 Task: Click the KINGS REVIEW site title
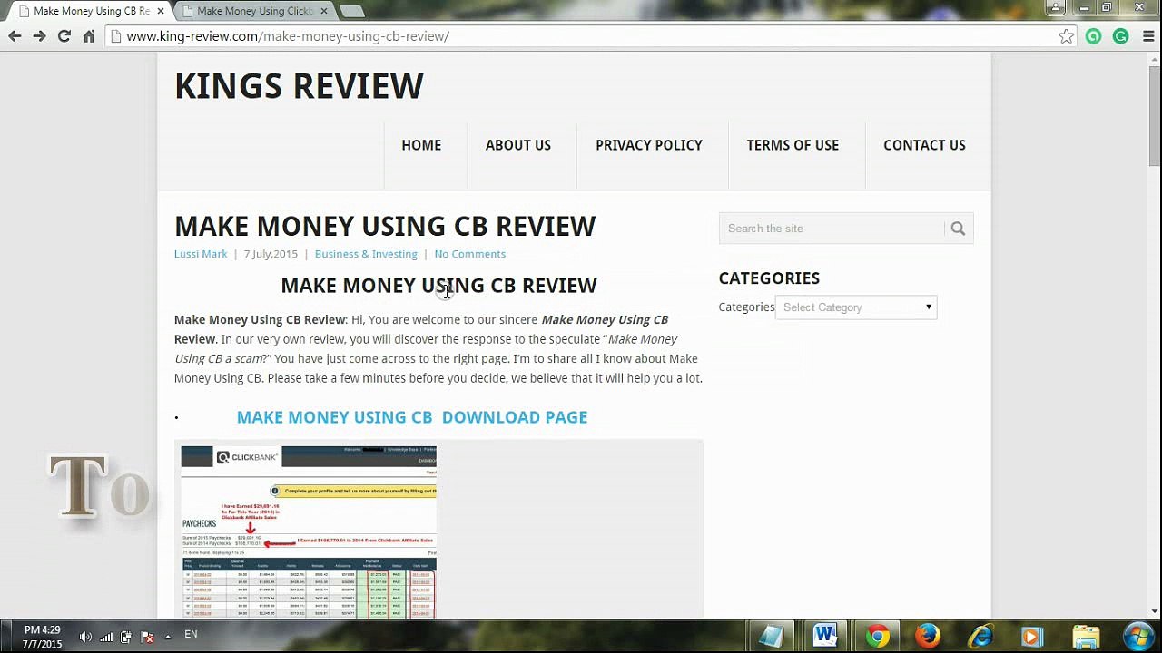(299, 85)
